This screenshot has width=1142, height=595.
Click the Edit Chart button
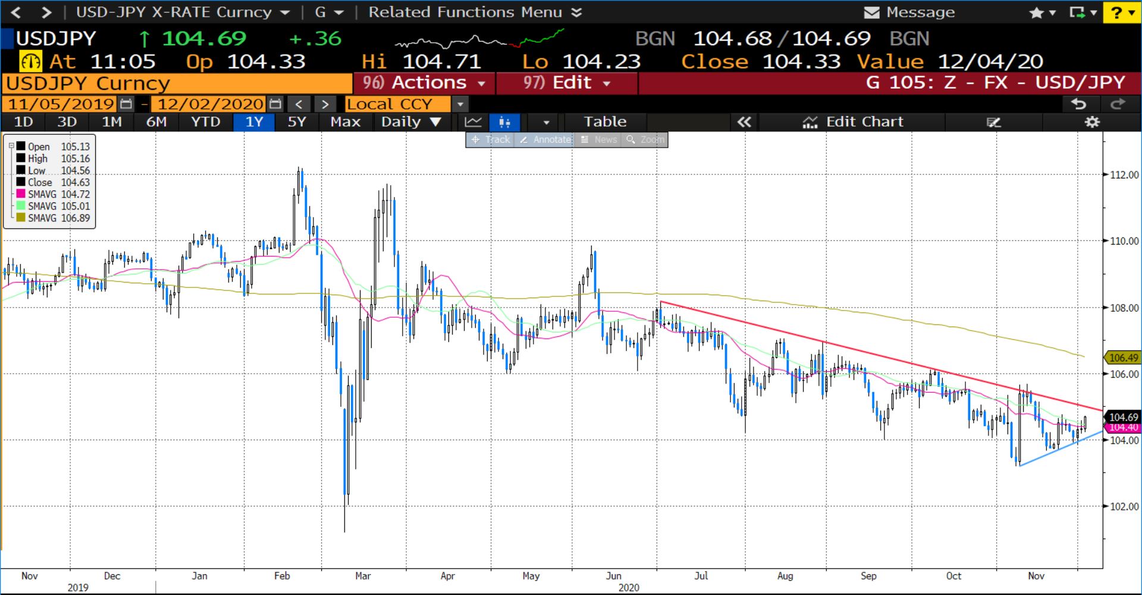click(853, 122)
